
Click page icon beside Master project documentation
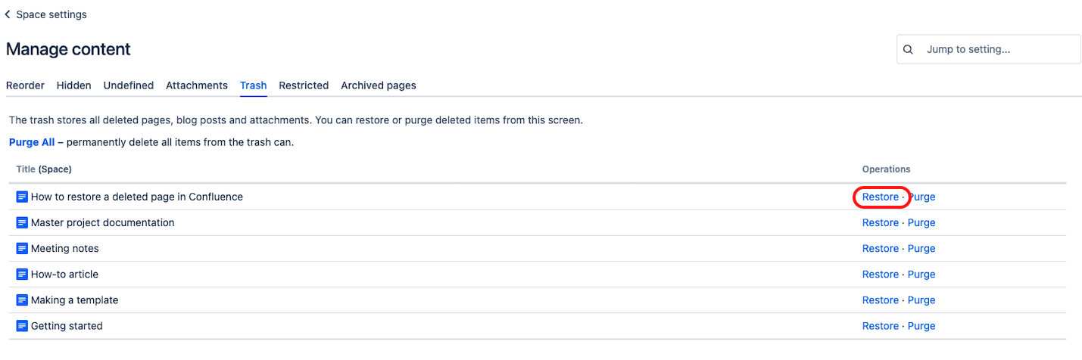click(x=22, y=223)
